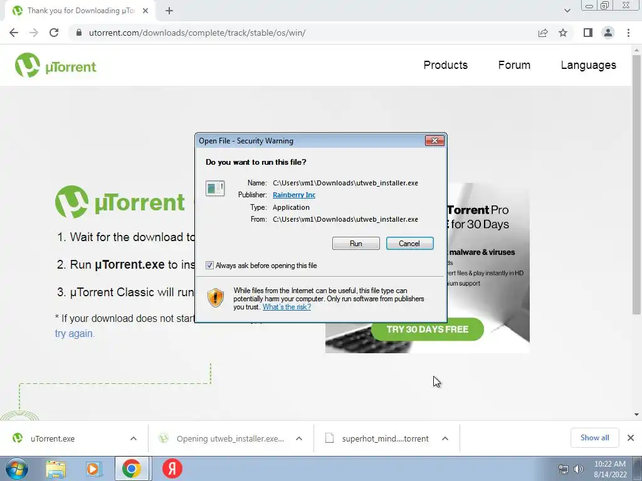Open the Forum menu item
642x481 pixels.
[x=514, y=65]
